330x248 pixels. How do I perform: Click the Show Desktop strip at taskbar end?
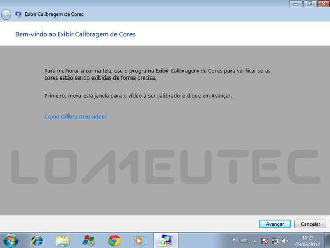click(x=327, y=240)
